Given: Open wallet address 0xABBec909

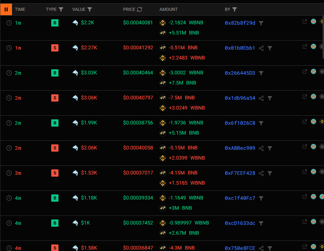Looking at the screenshot, I should 240,148.
